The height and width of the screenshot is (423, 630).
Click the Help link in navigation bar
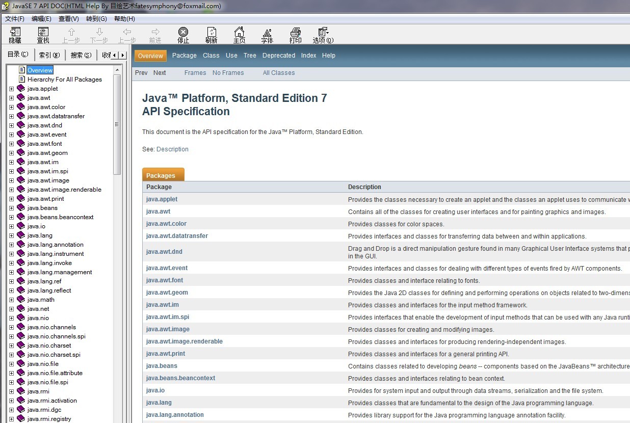(x=329, y=56)
